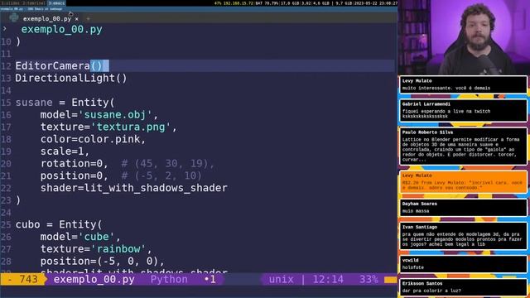The image size is (530, 298).
Task: Click the exemplo_00.py buffer name in modeline
Action: [94, 280]
